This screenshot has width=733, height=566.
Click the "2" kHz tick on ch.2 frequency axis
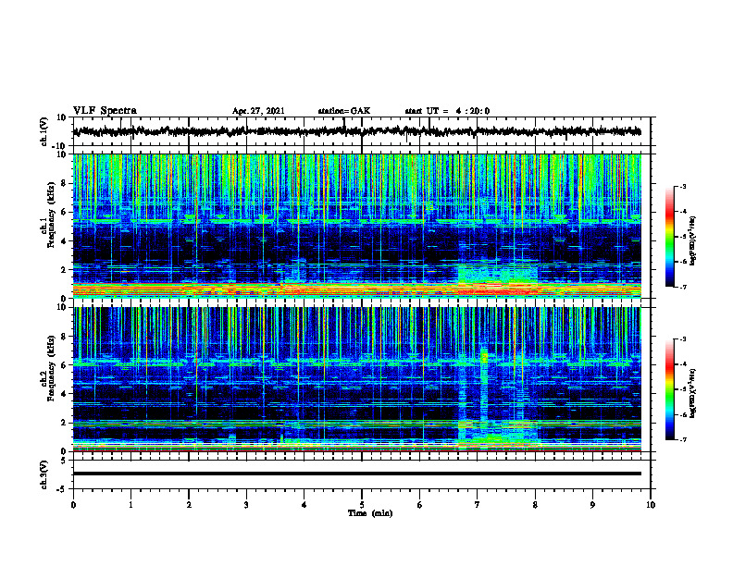64,423
